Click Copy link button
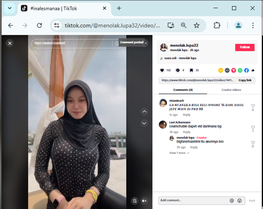The width and height of the screenshot is (263, 209). coord(245,80)
